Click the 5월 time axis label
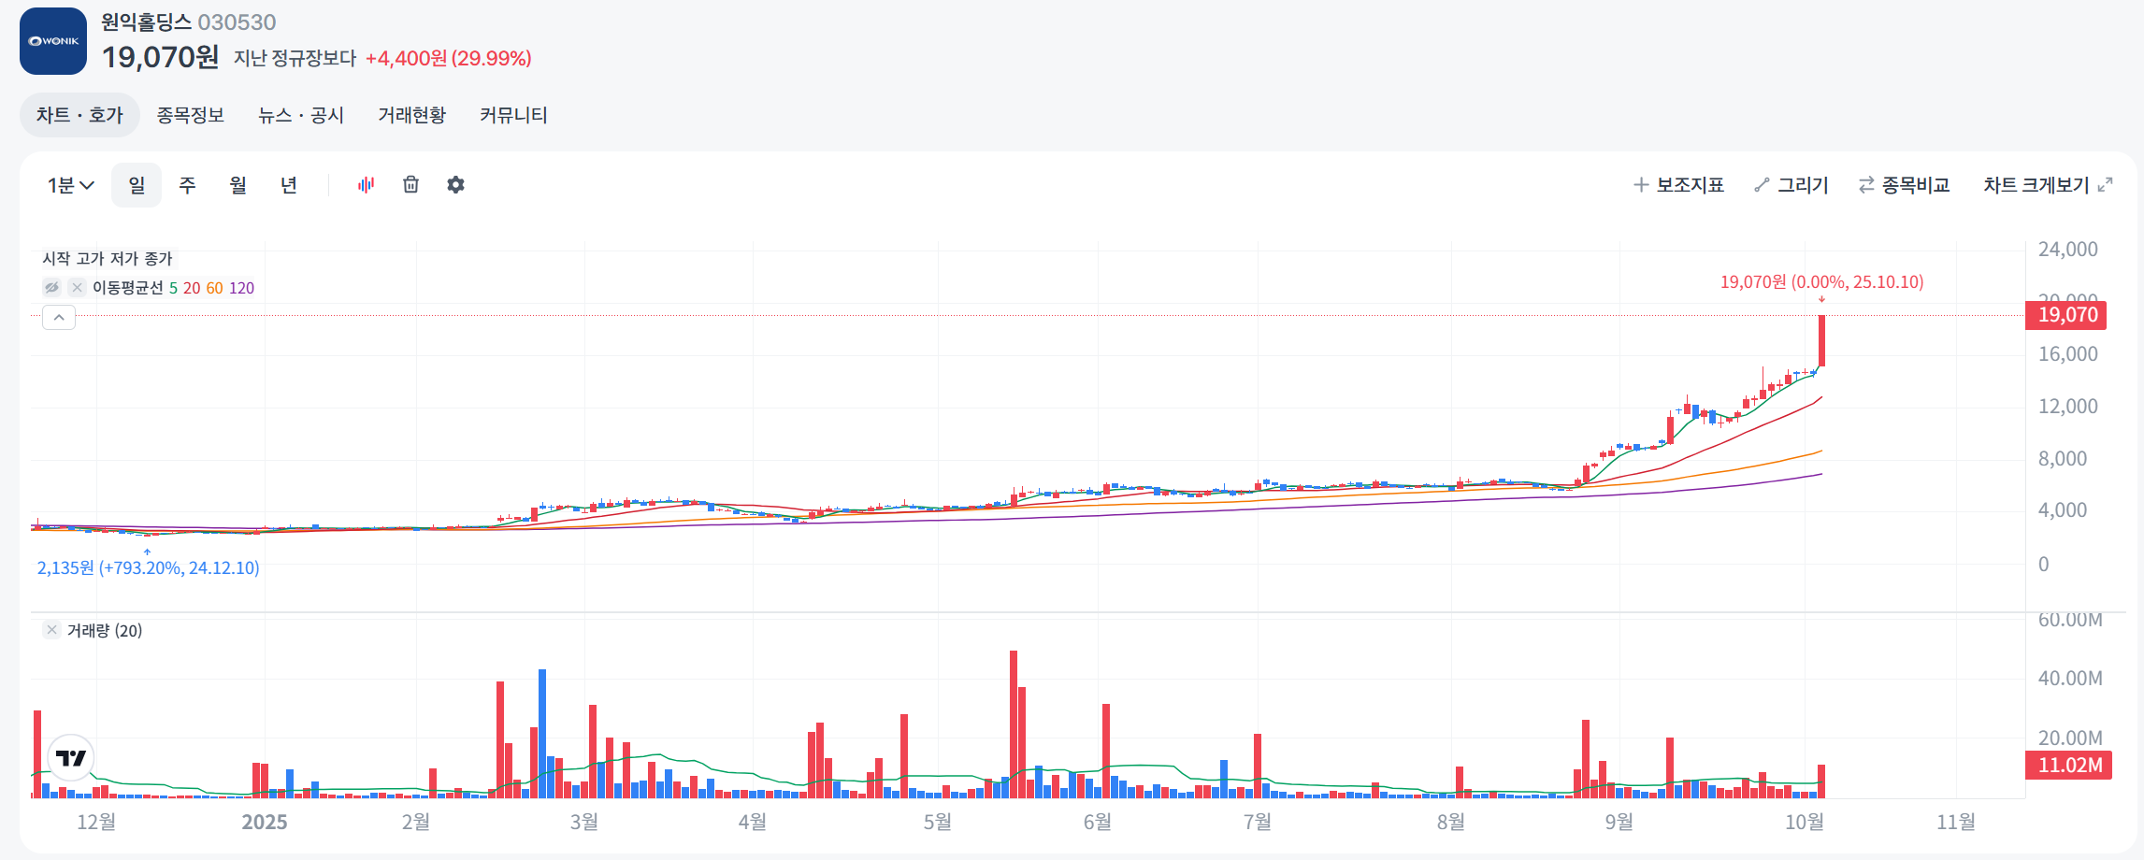 pos(937,822)
